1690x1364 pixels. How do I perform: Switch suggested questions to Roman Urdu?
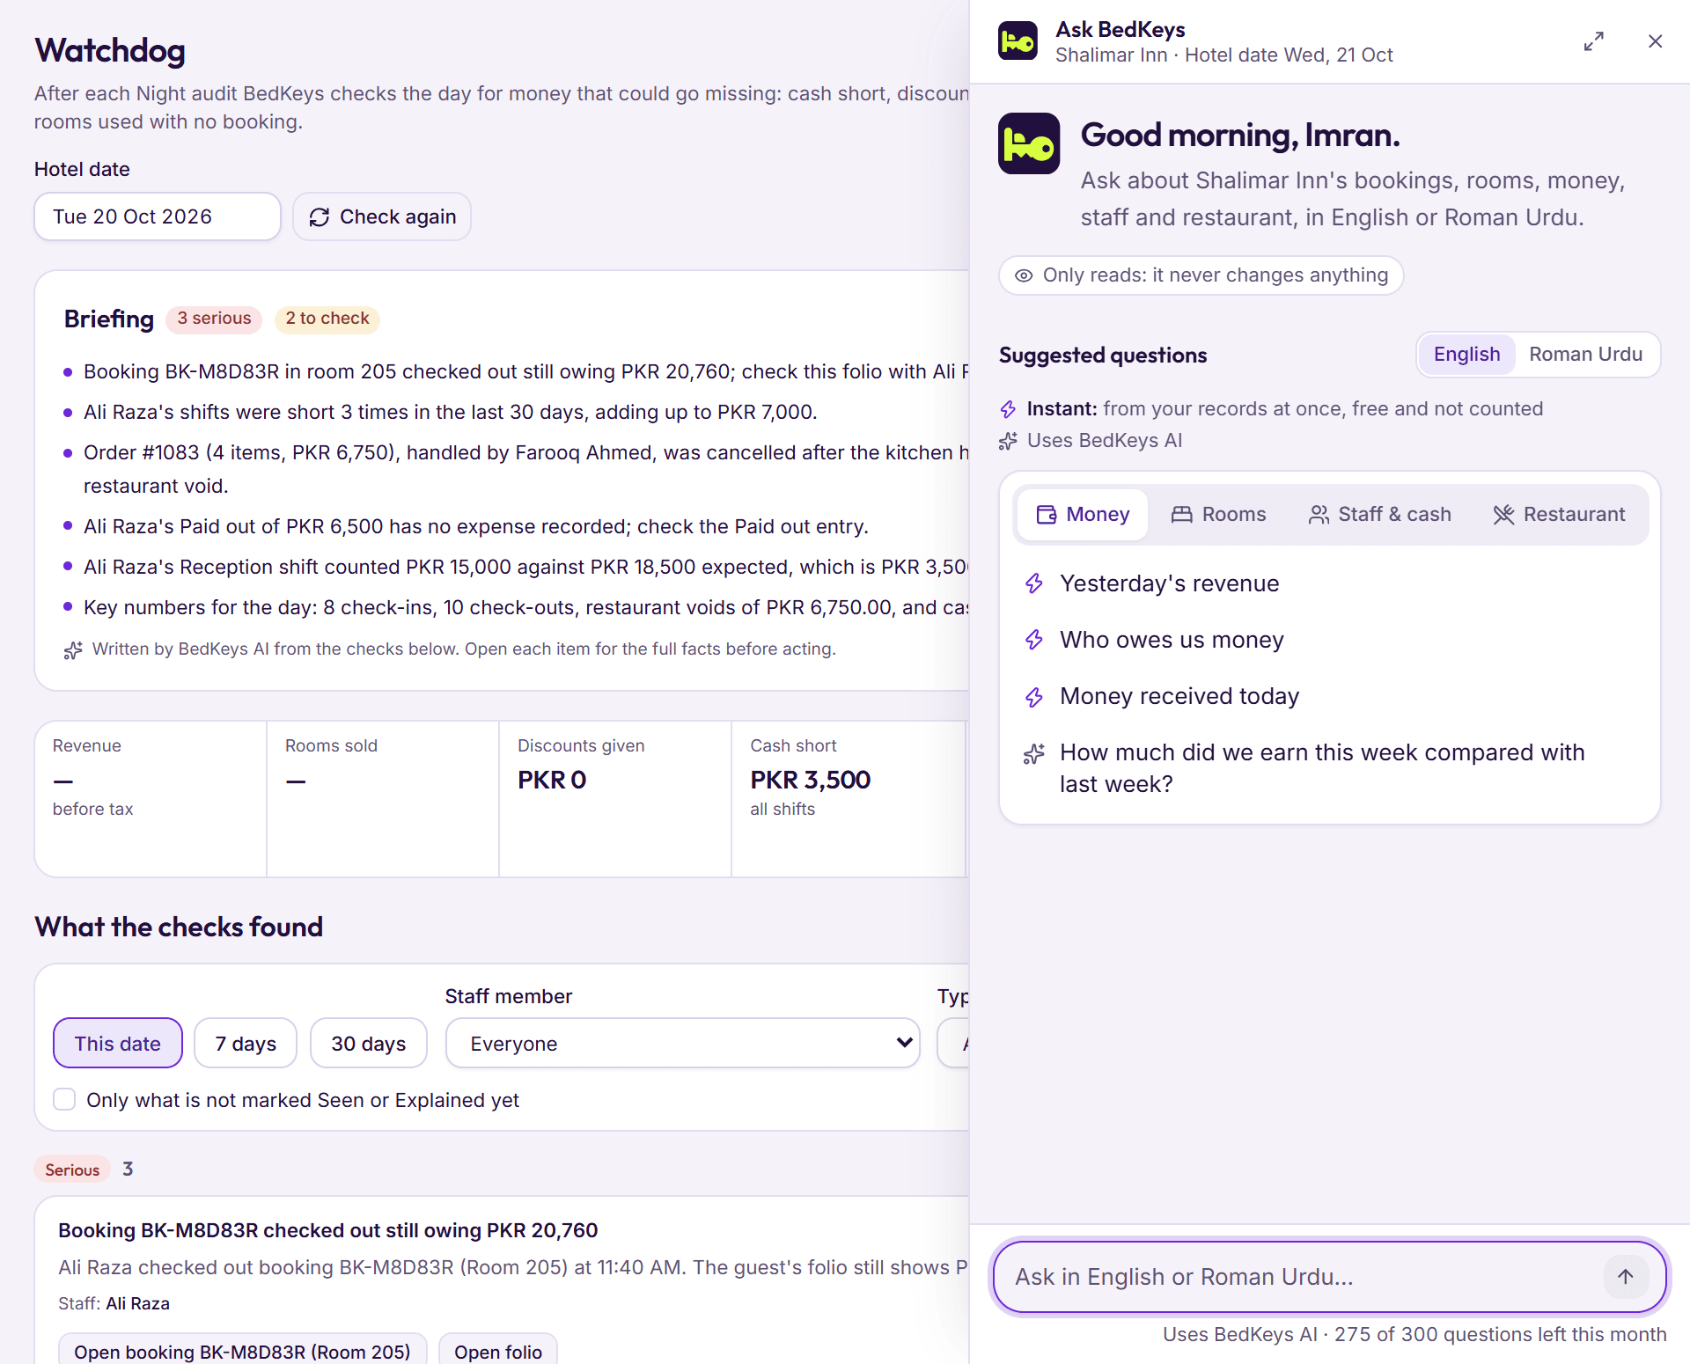point(1585,354)
